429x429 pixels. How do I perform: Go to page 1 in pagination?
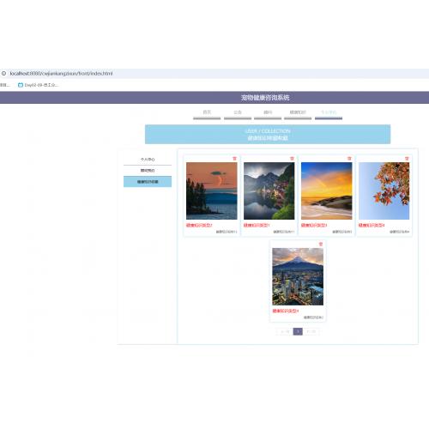coord(298,331)
